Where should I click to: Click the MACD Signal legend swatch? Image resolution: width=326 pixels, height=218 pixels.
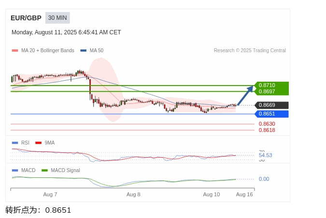(45, 170)
